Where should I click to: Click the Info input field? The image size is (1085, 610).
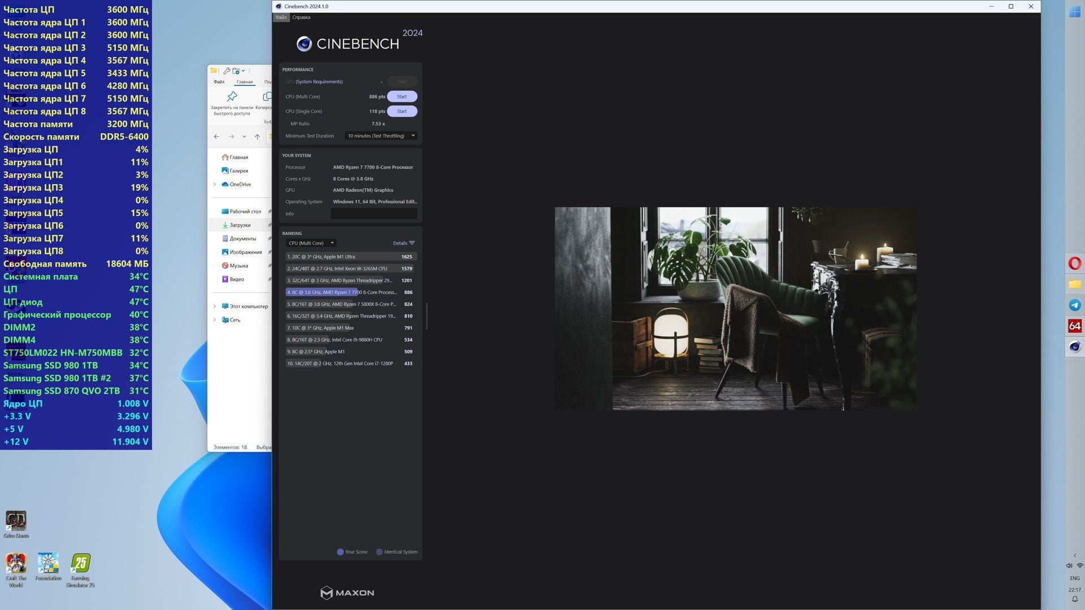(x=374, y=213)
